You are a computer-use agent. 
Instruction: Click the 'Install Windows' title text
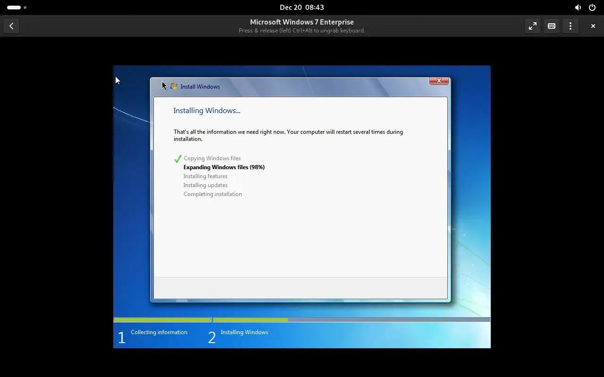pos(200,87)
